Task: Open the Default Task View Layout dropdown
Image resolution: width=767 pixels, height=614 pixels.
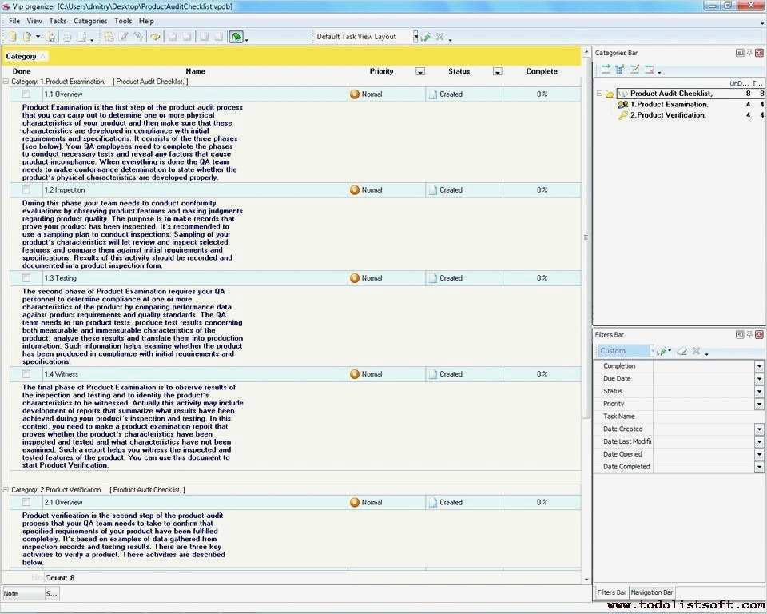Action: (x=415, y=37)
